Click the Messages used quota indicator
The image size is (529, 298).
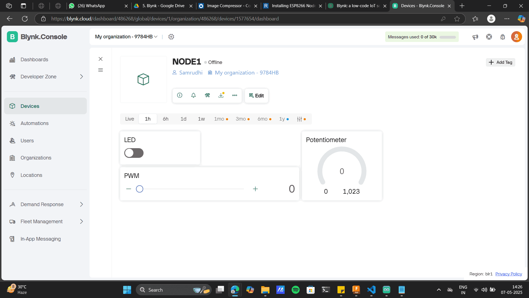[x=422, y=37]
